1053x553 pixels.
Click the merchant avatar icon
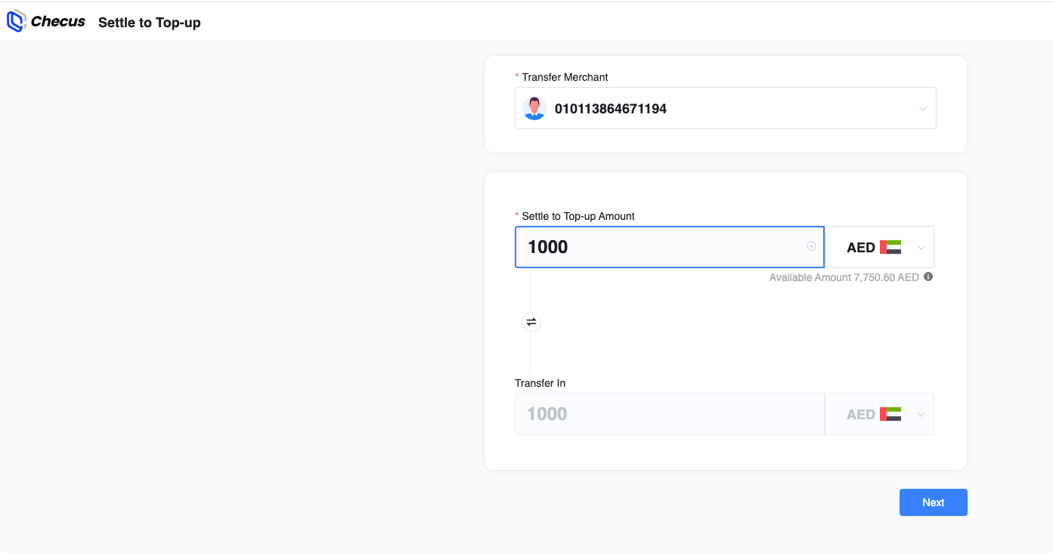[x=534, y=108]
